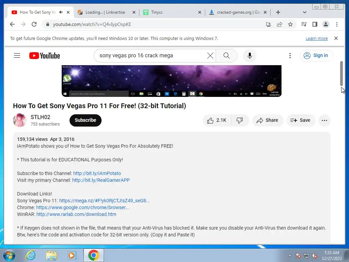Click the address bar URL
Screen dimensions: 349x262
coord(92,24)
